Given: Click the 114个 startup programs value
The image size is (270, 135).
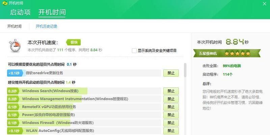Looking at the screenshot, I should coord(227,74).
